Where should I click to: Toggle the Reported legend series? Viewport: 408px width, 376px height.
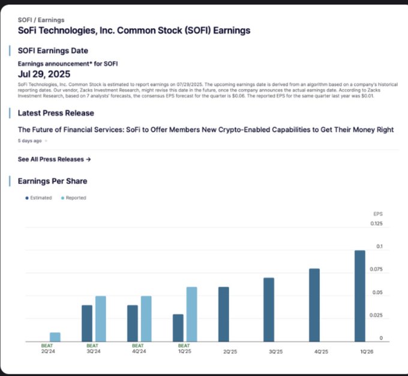coord(74,198)
